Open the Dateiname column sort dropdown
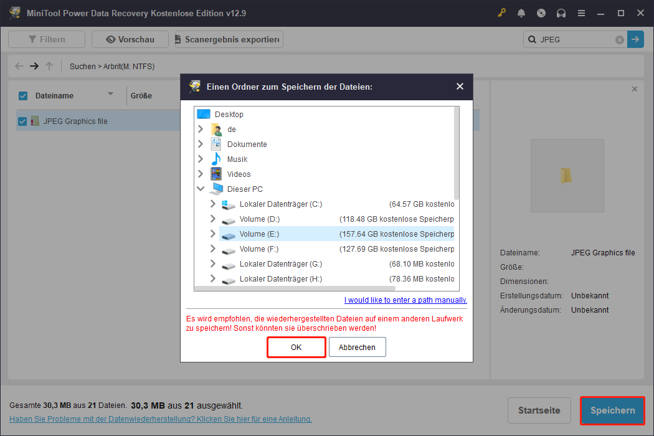Screen dimensions: 654x436 coord(110,94)
